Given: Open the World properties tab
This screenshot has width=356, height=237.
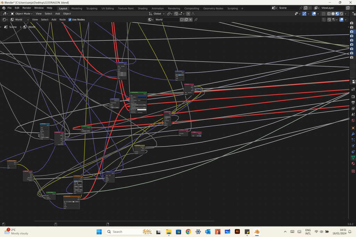Looking at the screenshot, I should 353,120.
